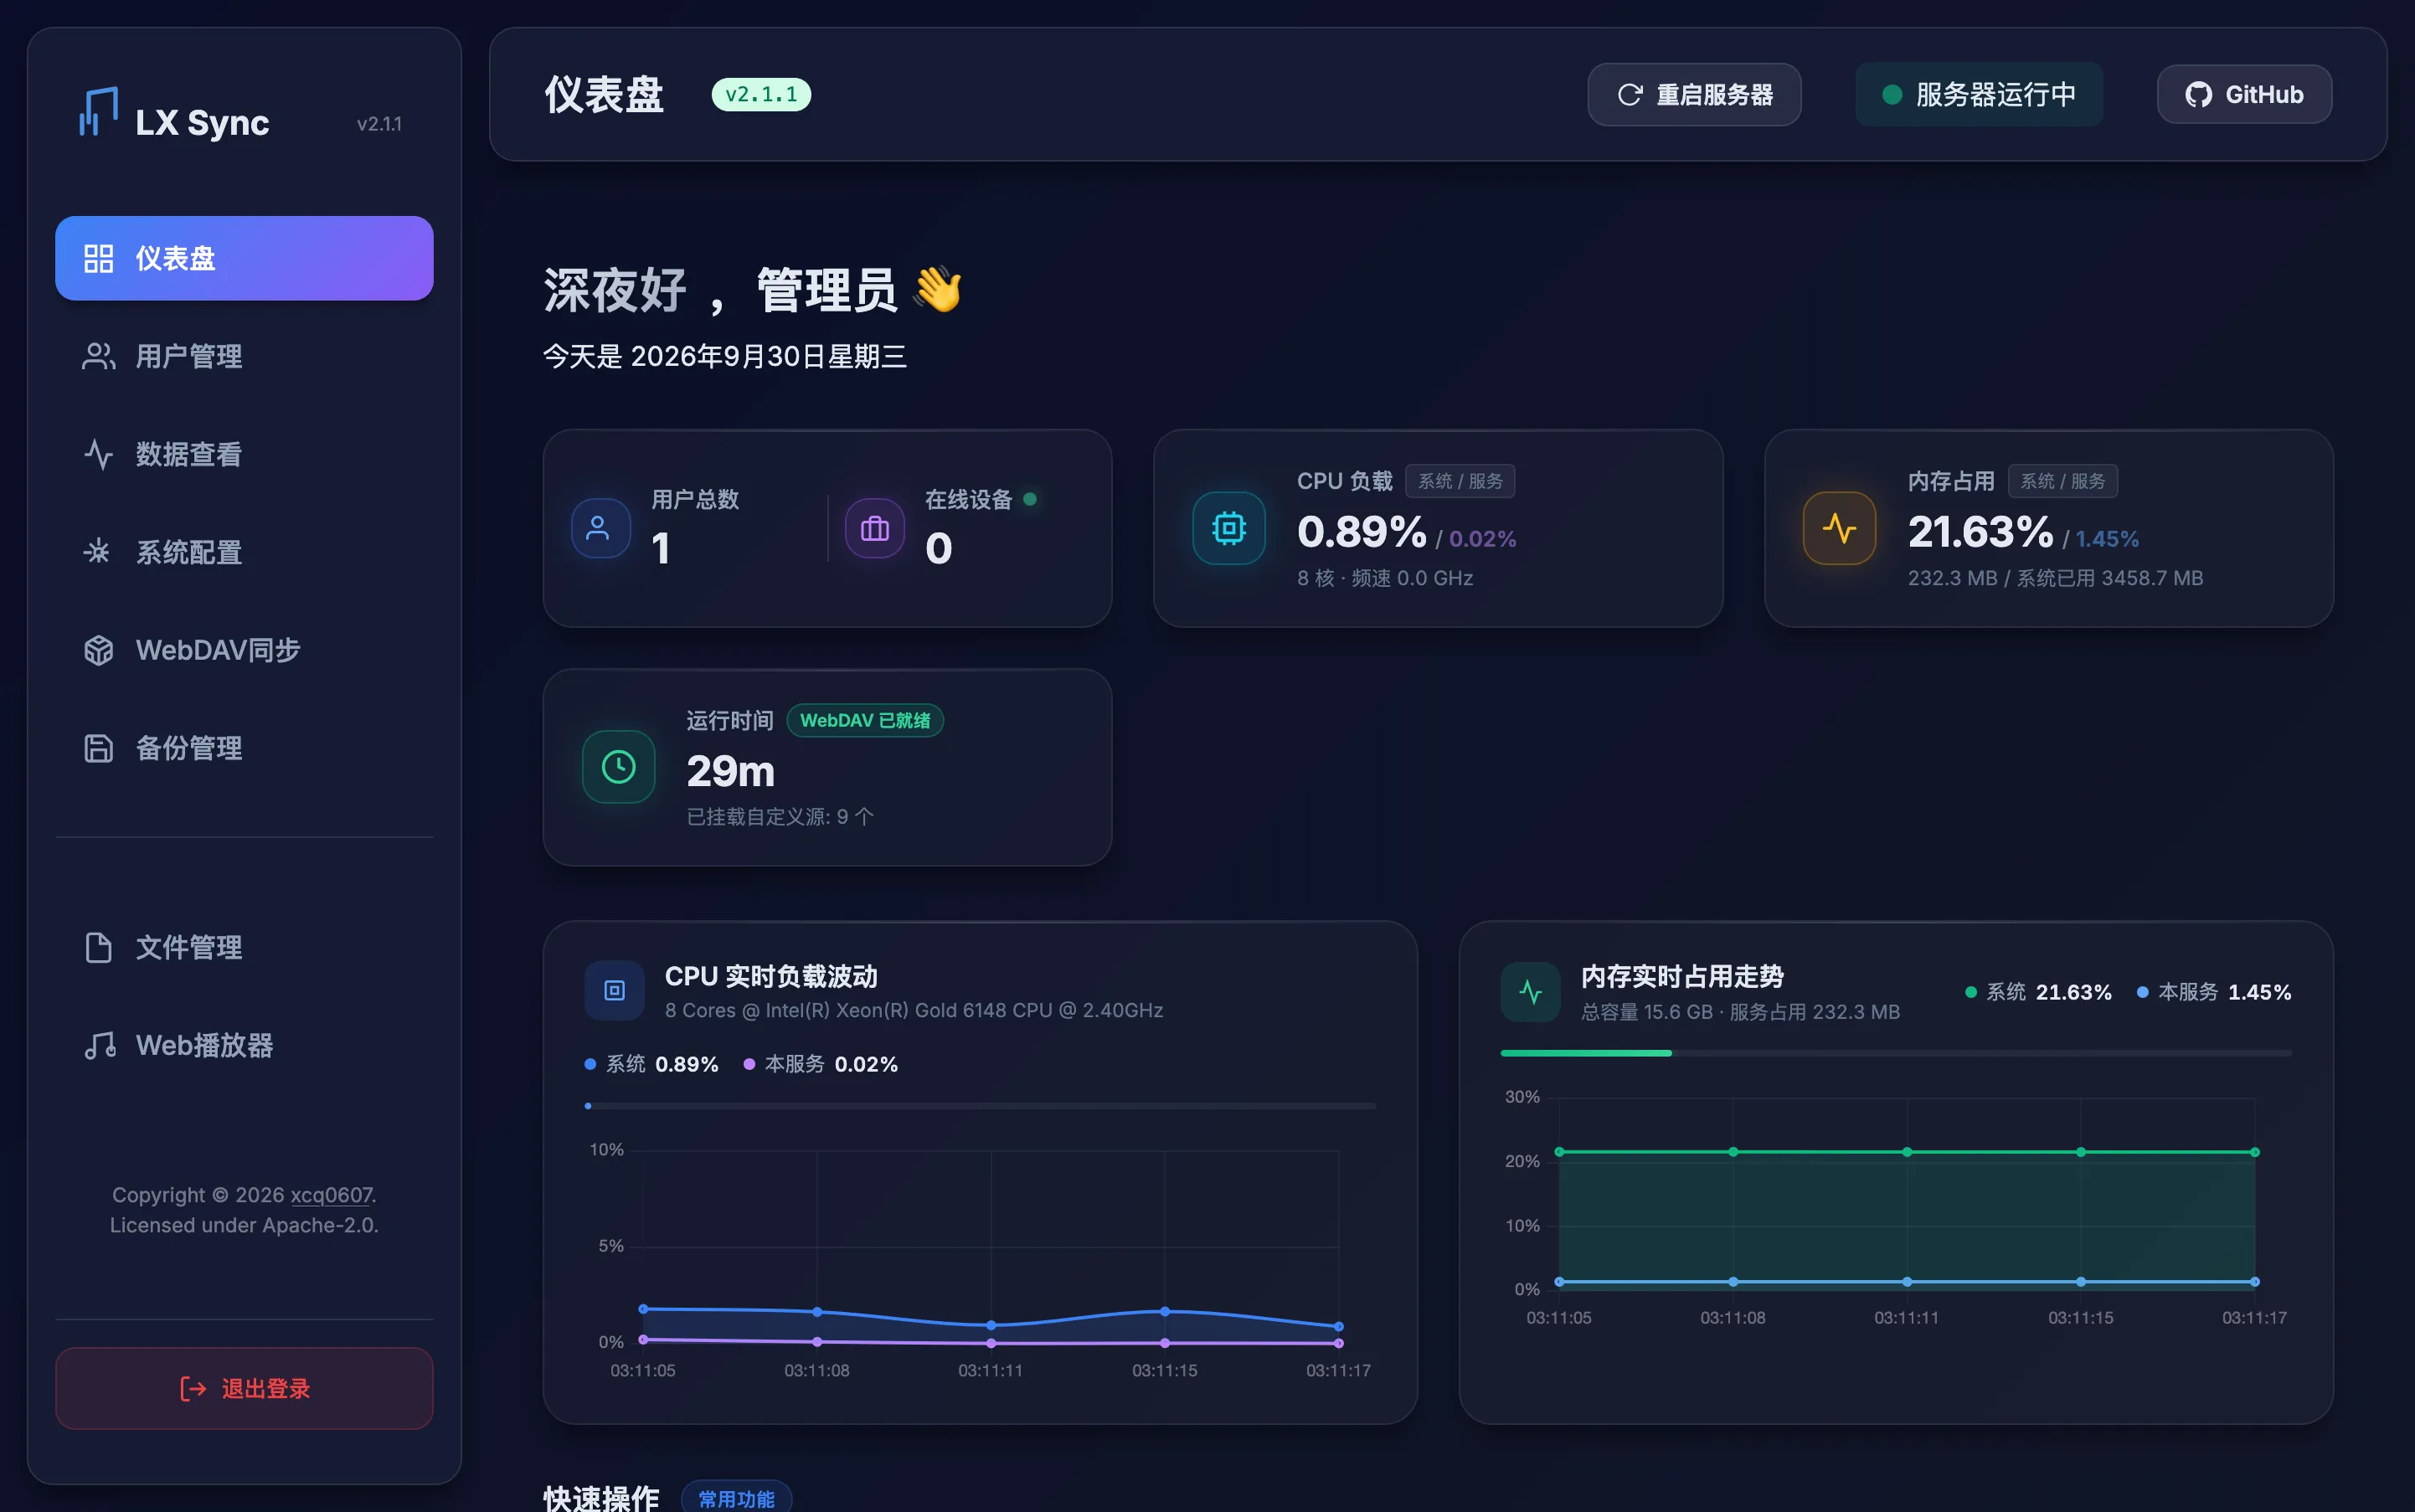The width and height of the screenshot is (2415, 1512).
Task: Click the memory usage pulse icon
Action: click(1839, 528)
